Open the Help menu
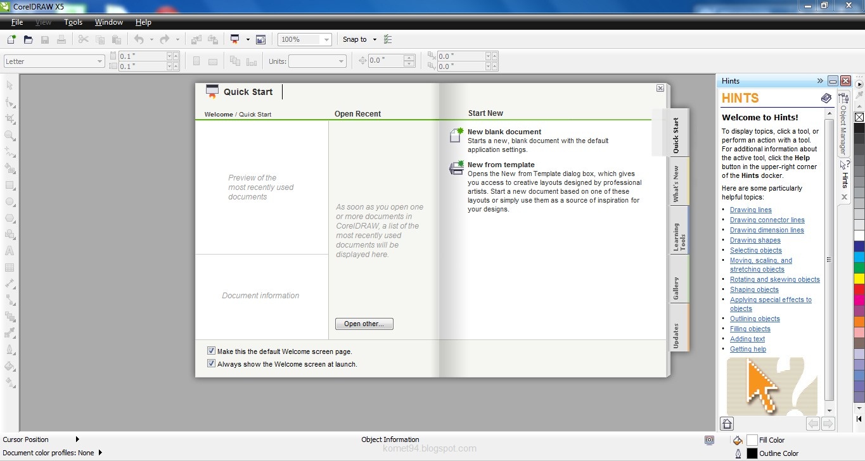This screenshot has height=461, width=865. [144, 22]
